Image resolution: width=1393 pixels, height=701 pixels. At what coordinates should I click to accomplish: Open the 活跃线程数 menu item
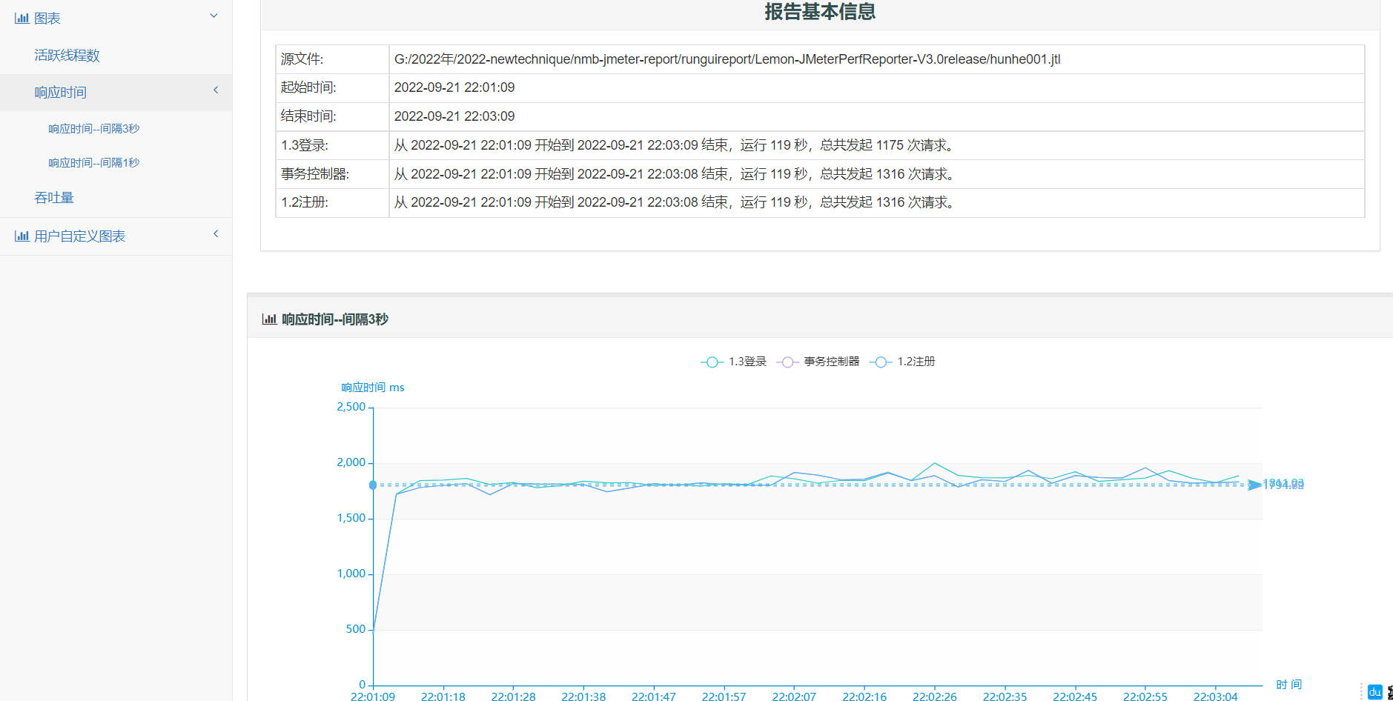point(67,55)
